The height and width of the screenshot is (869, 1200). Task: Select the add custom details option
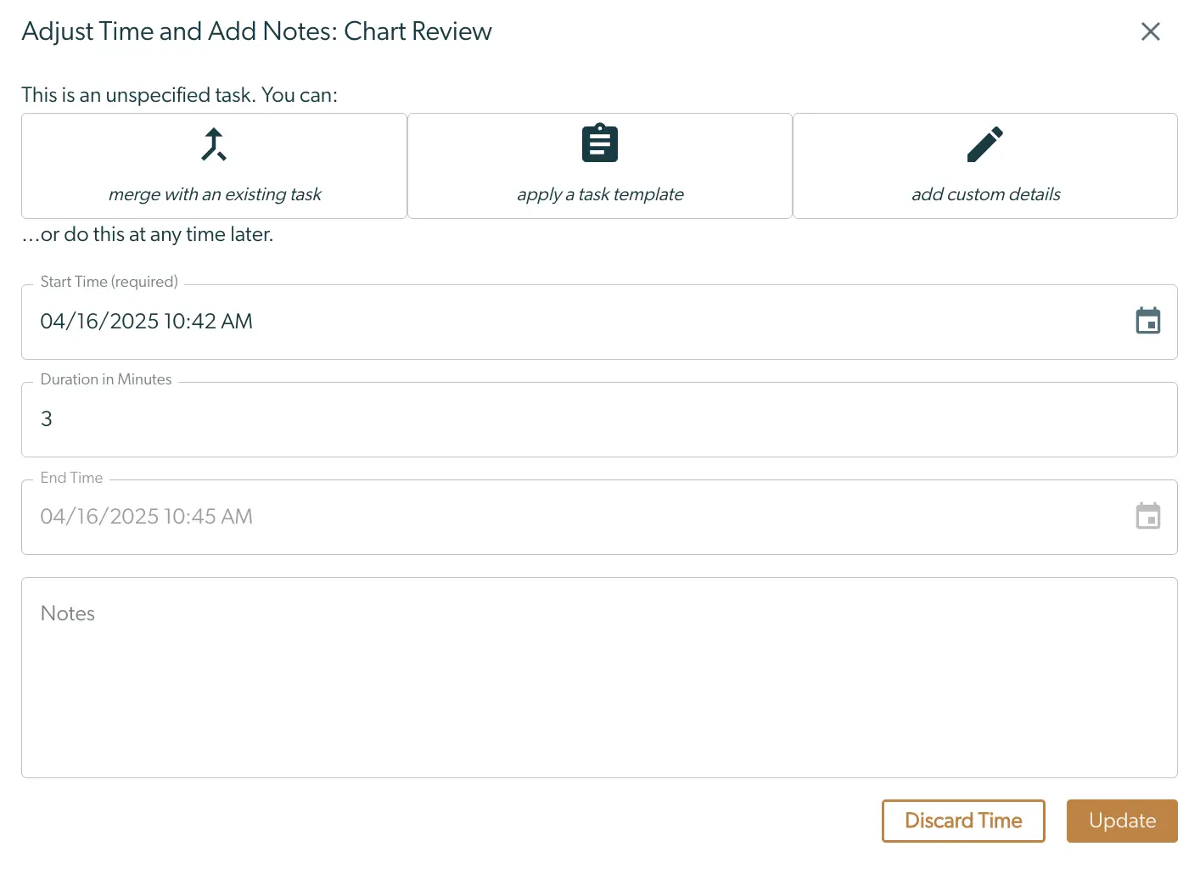click(x=984, y=165)
